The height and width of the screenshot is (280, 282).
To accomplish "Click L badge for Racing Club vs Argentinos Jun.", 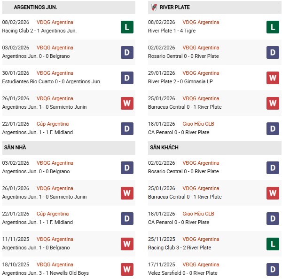I will 127,27.
